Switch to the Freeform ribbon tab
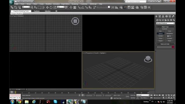This screenshot has width=185, height=104. pos(37,11)
